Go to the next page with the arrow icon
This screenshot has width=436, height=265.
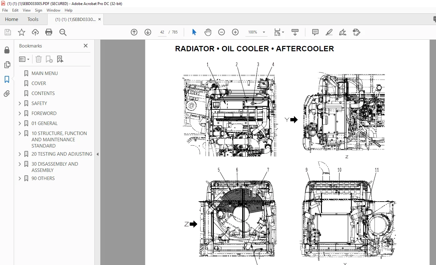[x=148, y=32]
